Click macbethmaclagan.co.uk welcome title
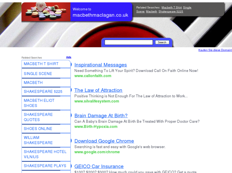This screenshot has height=173, width=232. pyautogui.click(x=101, y=15)
